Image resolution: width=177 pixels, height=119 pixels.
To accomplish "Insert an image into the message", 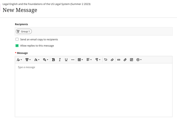I will (x=131, y=60).
